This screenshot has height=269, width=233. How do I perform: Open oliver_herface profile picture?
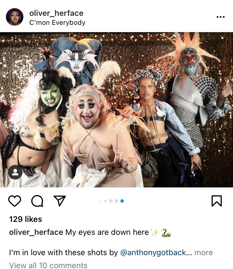pos(15,17)
